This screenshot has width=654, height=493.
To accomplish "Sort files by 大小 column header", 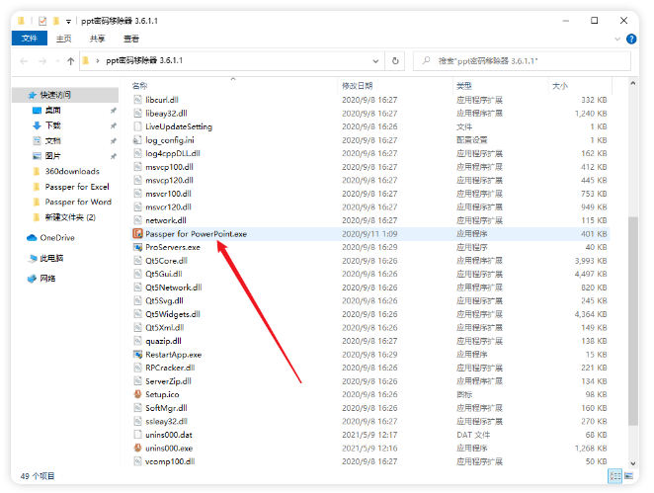I will [559, 86].
